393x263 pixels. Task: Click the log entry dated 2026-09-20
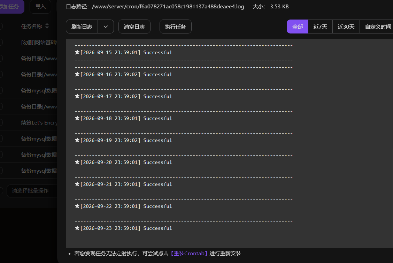click(123, 162)
